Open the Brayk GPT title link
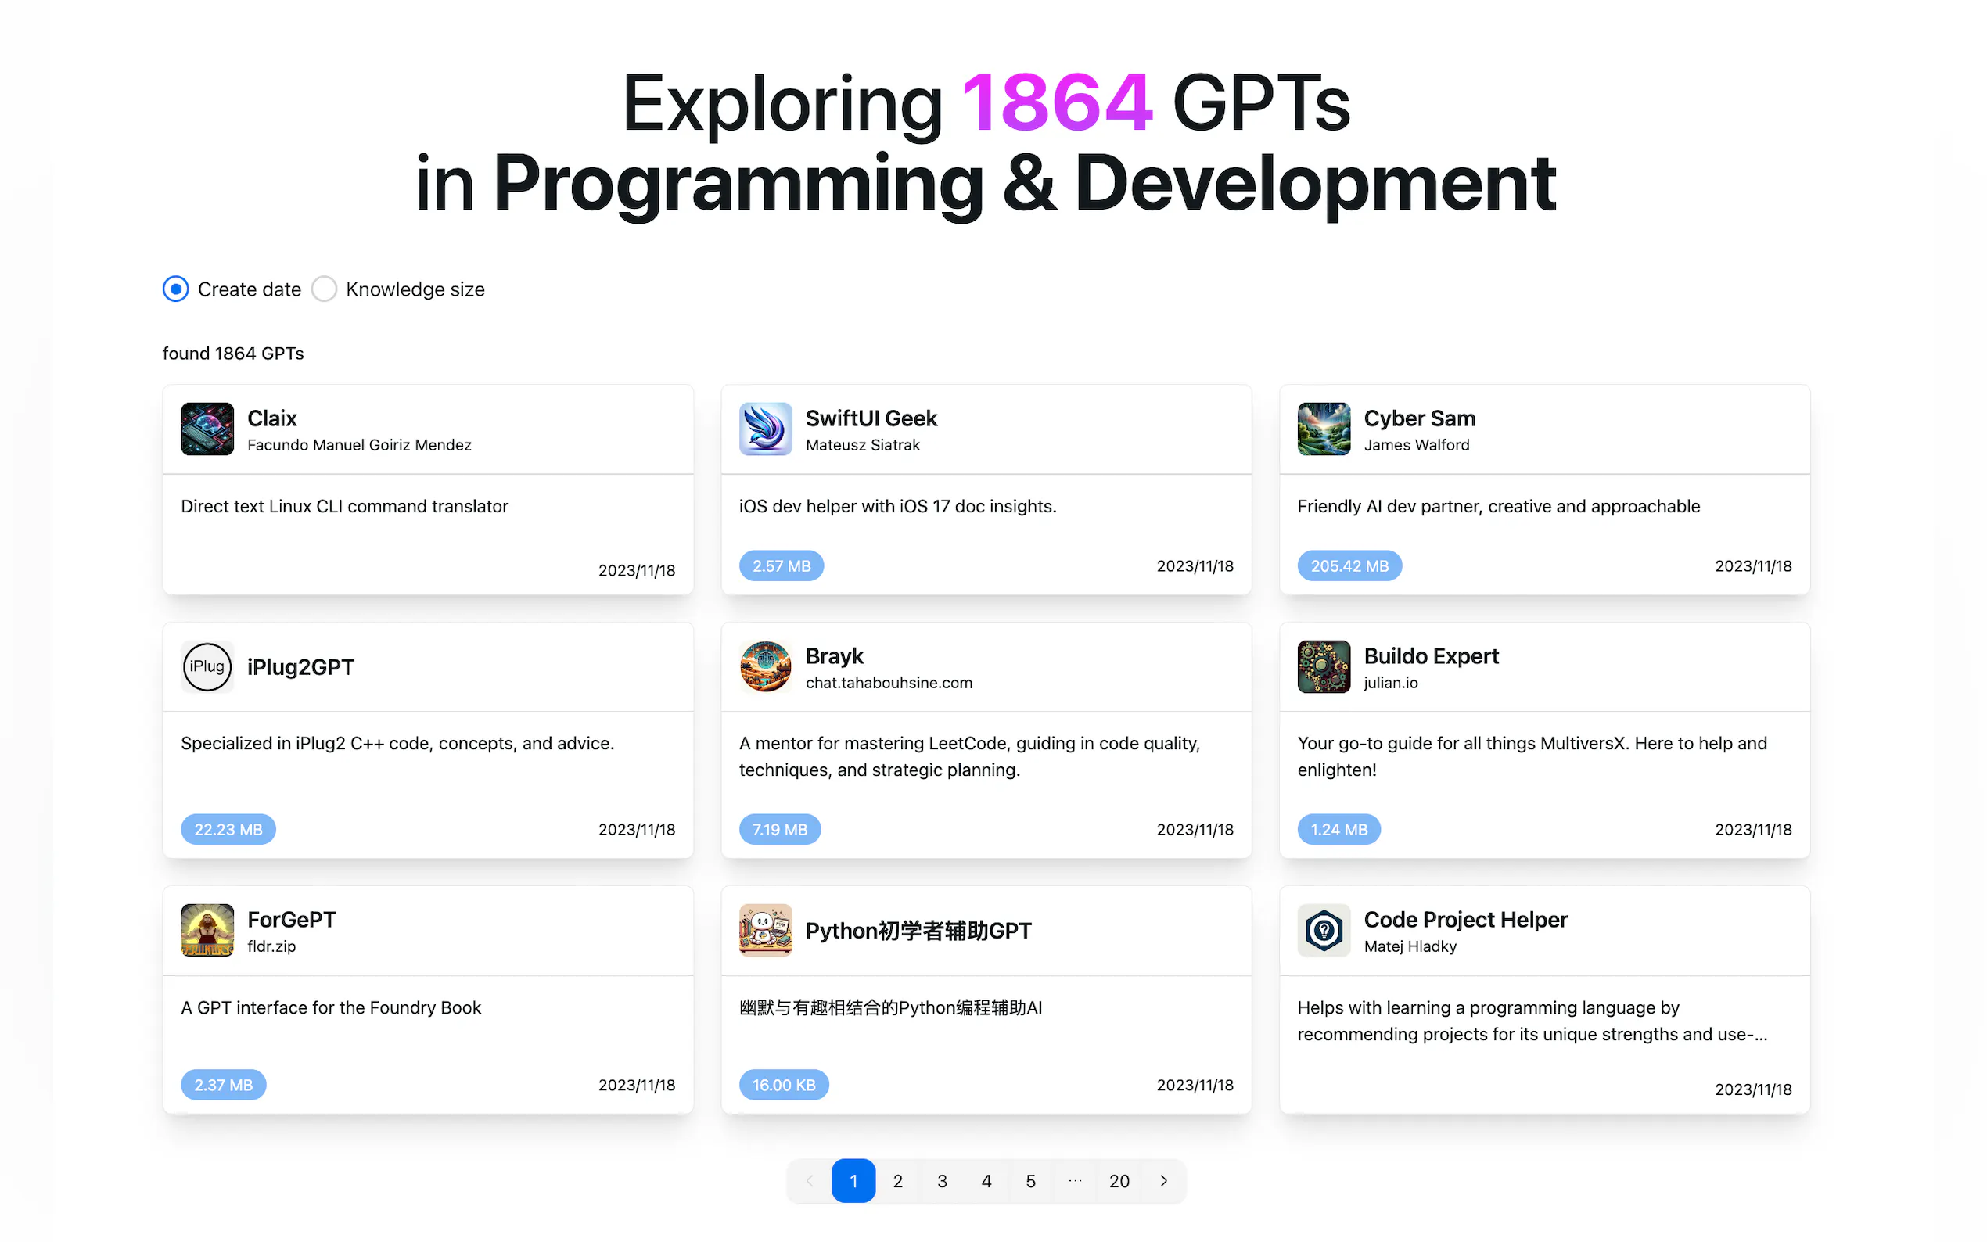The image size is (1987, 1242). click(x=834, y=655)
